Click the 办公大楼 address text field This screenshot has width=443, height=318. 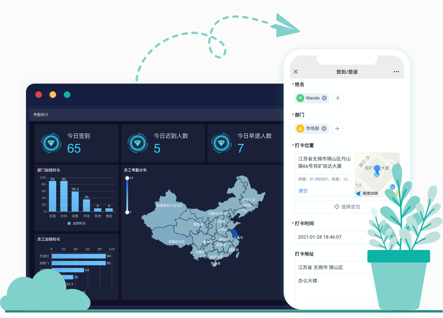click(x=330, y=281)
